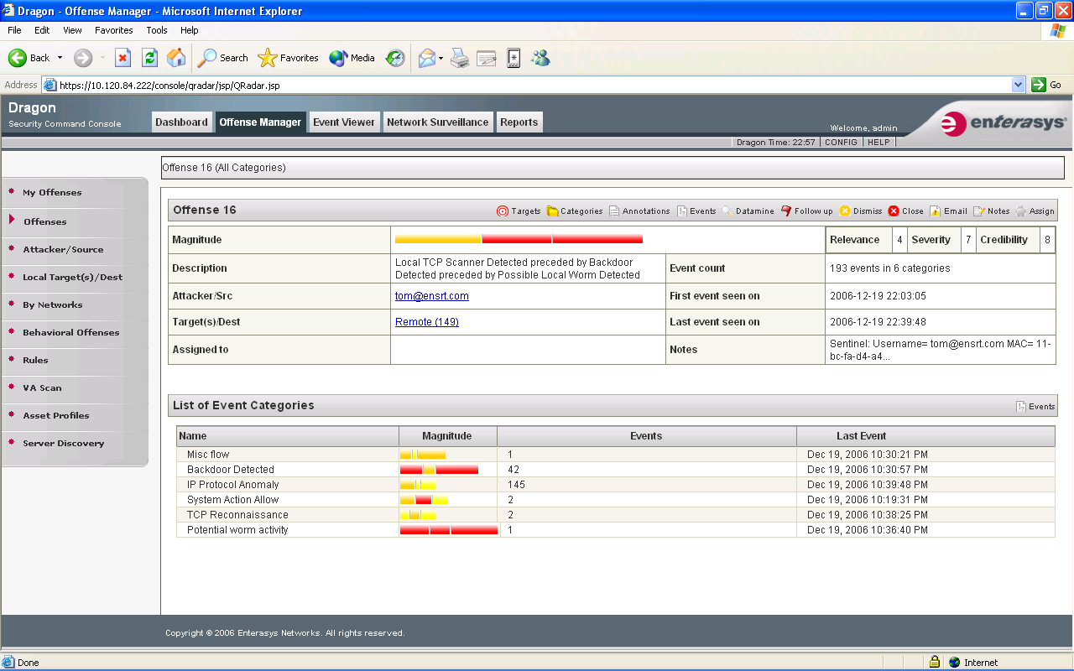Image resolution: width=1074 pixels, height=671 pixels.
Task: Open the View menu
Action: [73, 30]
